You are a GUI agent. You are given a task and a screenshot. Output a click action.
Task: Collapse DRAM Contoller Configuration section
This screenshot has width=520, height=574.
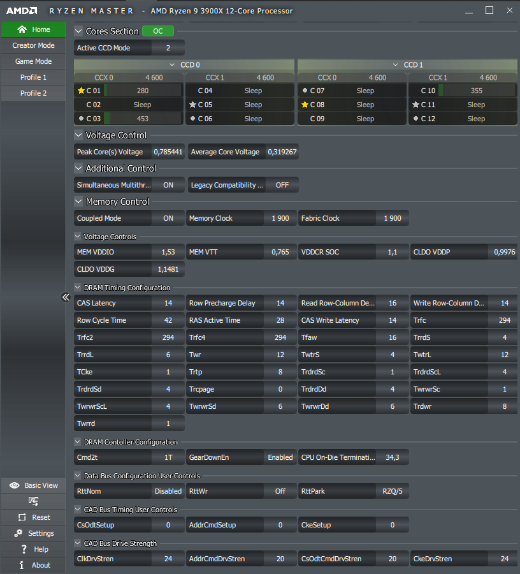[x=78, y=442]
